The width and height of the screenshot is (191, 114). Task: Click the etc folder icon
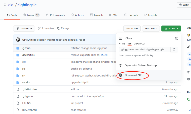pos(18,62)
